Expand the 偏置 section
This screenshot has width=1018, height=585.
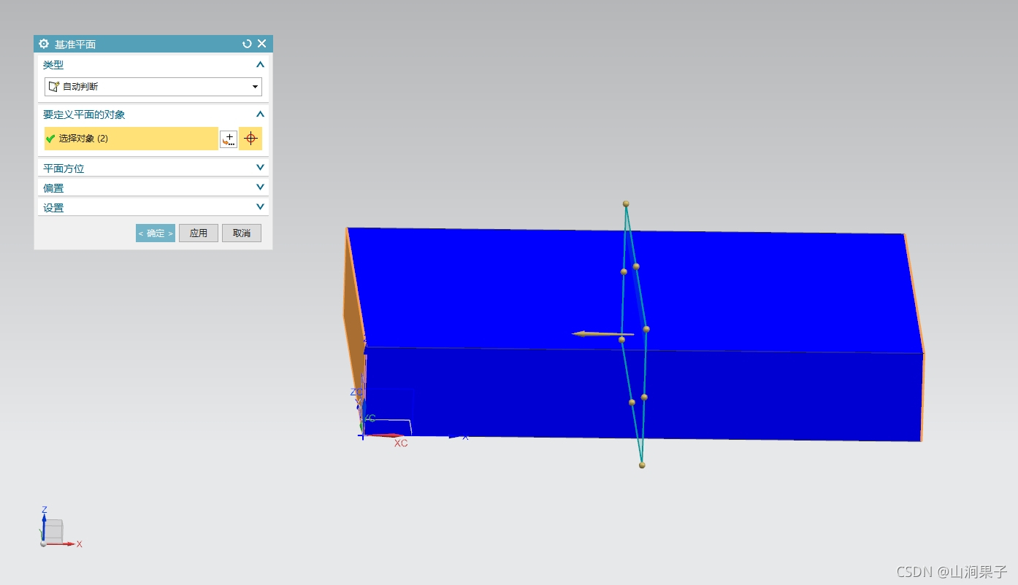(260, 187)
